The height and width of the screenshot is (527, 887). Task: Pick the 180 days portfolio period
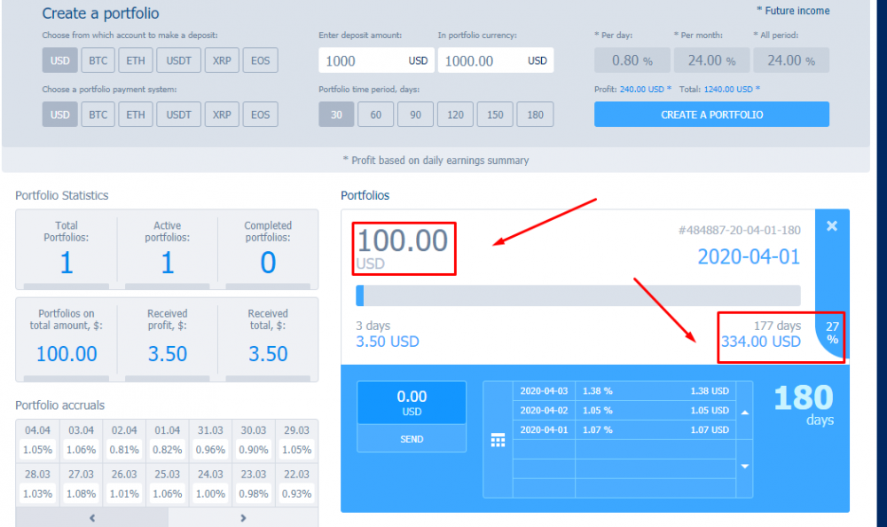[x=535, y=114]
